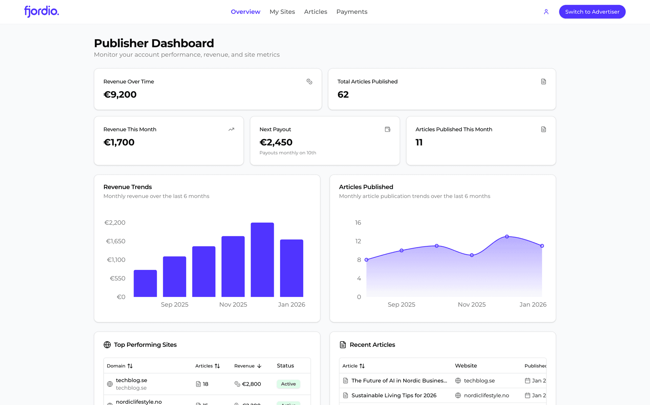Click the document icon beside Recent Articles heading

click(343, 345)
